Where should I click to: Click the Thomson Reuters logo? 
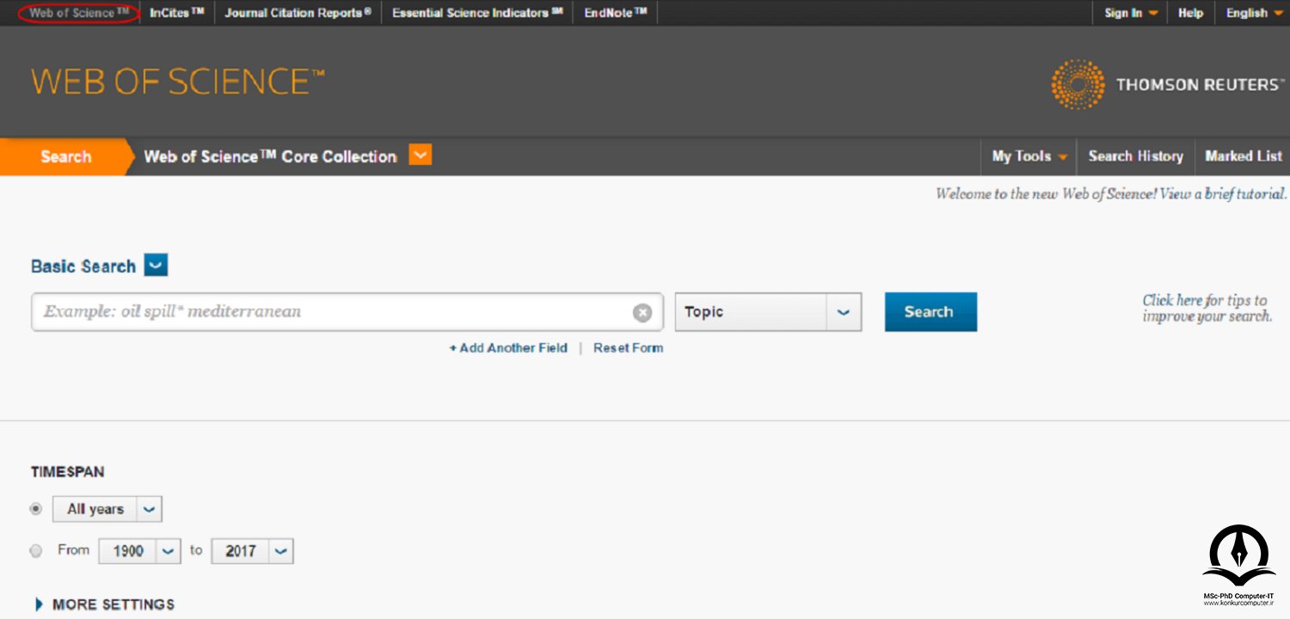(x=1166, y=84)
